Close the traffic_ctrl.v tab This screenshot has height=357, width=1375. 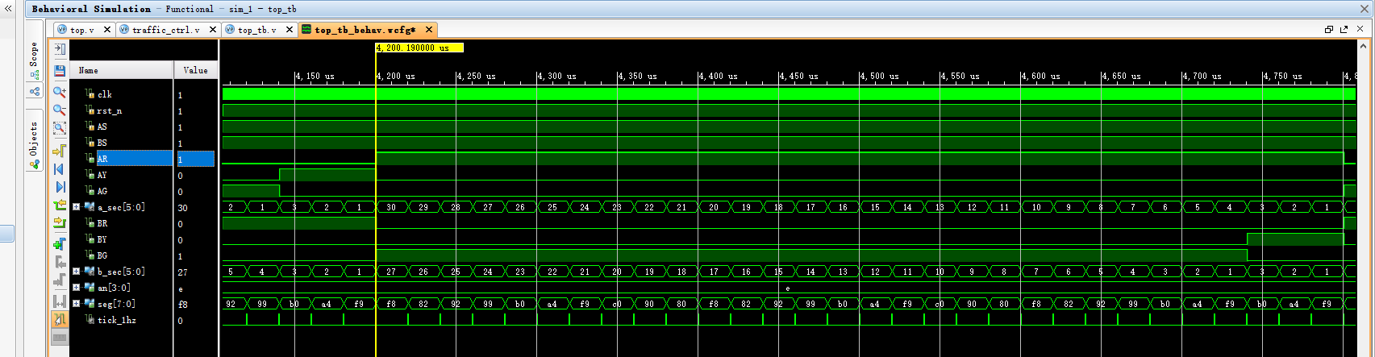213,30
